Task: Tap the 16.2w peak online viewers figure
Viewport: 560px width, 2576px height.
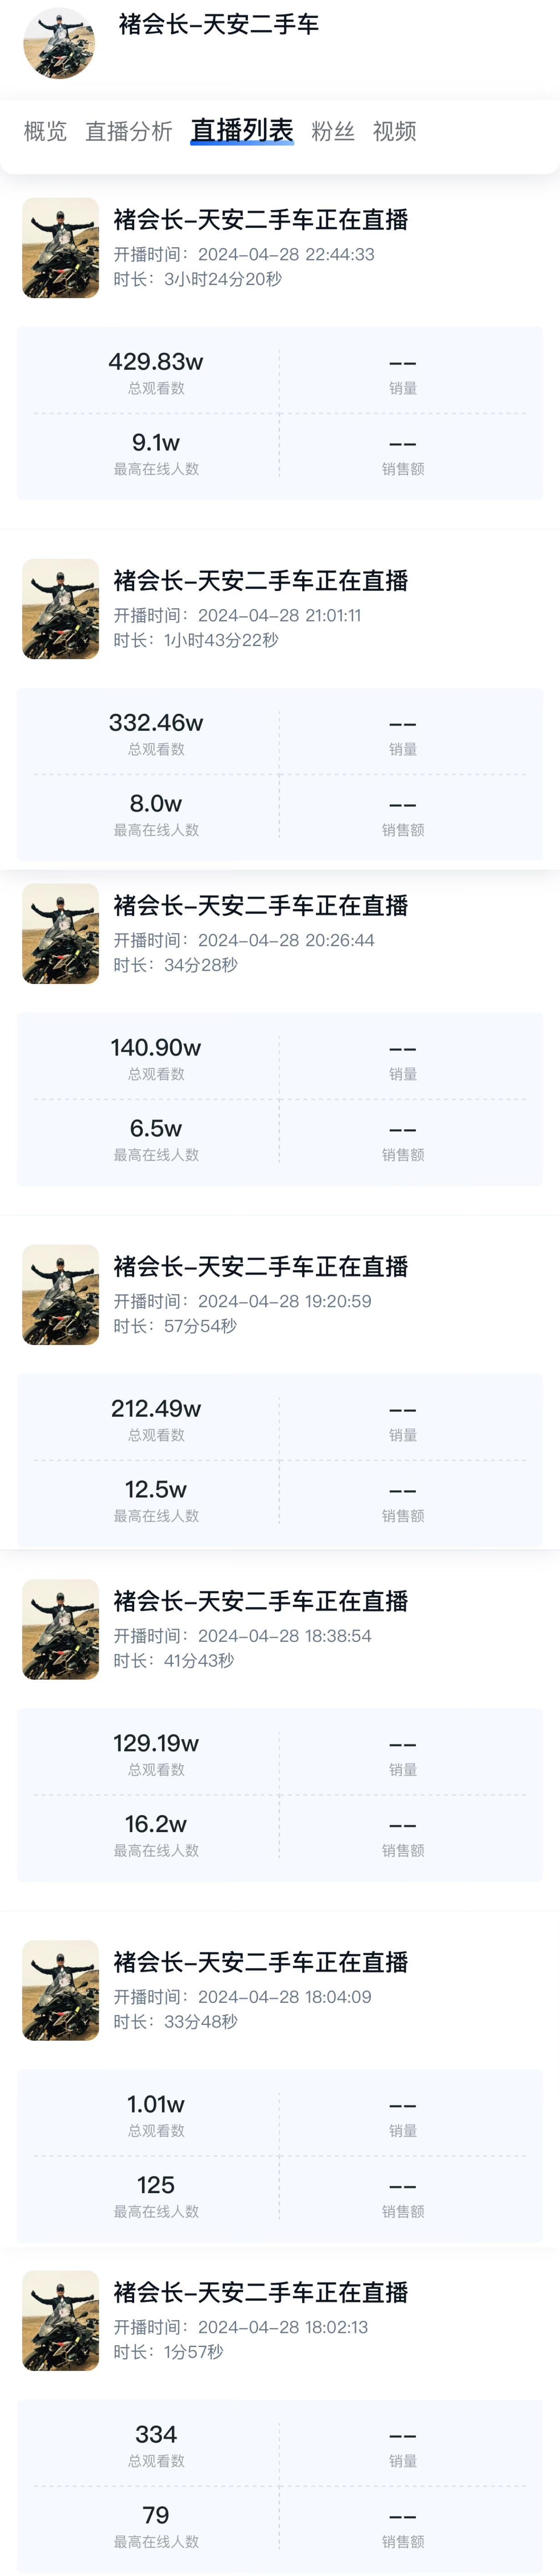Action: (156, 1824)
